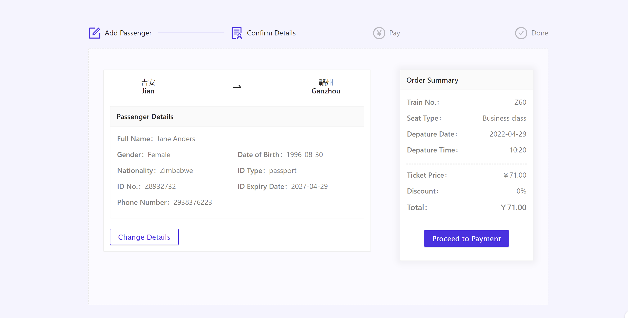Go to the Add Passenger step
This screenshot has width=628, height=318.
128,33
